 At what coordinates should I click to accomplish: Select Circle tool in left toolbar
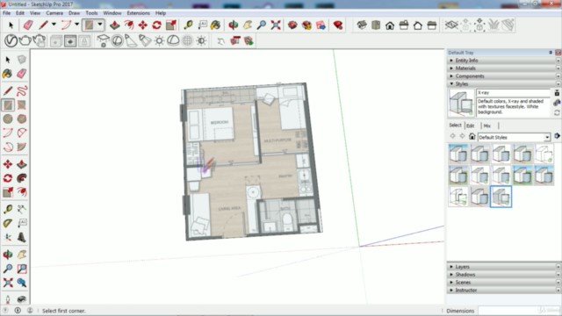[x=8, y=118]
